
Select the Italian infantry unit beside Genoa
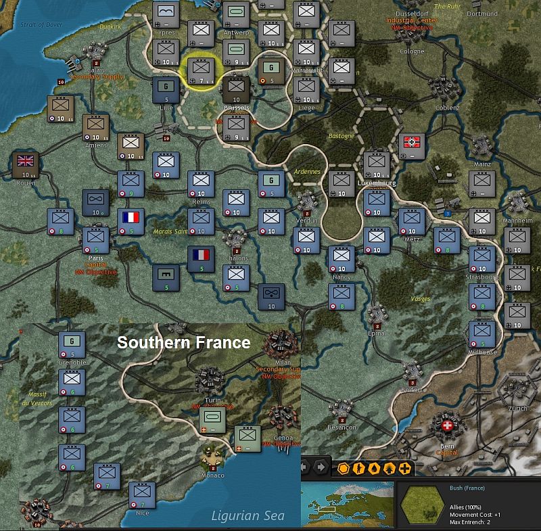point(248,439)
